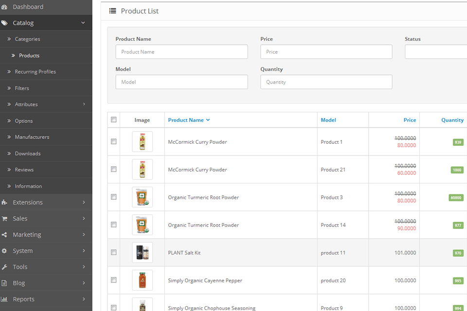Sort table by Price column
467x311 pixels.
coord(410,120)
